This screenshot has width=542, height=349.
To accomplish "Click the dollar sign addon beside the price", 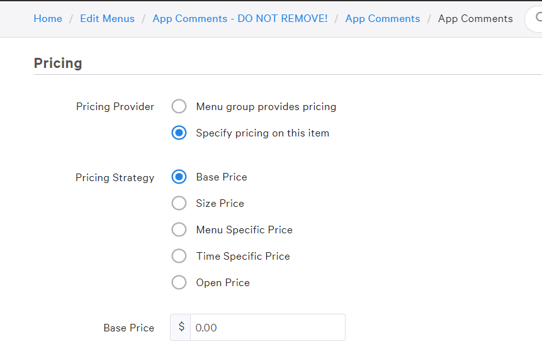I will coord(181,327).
